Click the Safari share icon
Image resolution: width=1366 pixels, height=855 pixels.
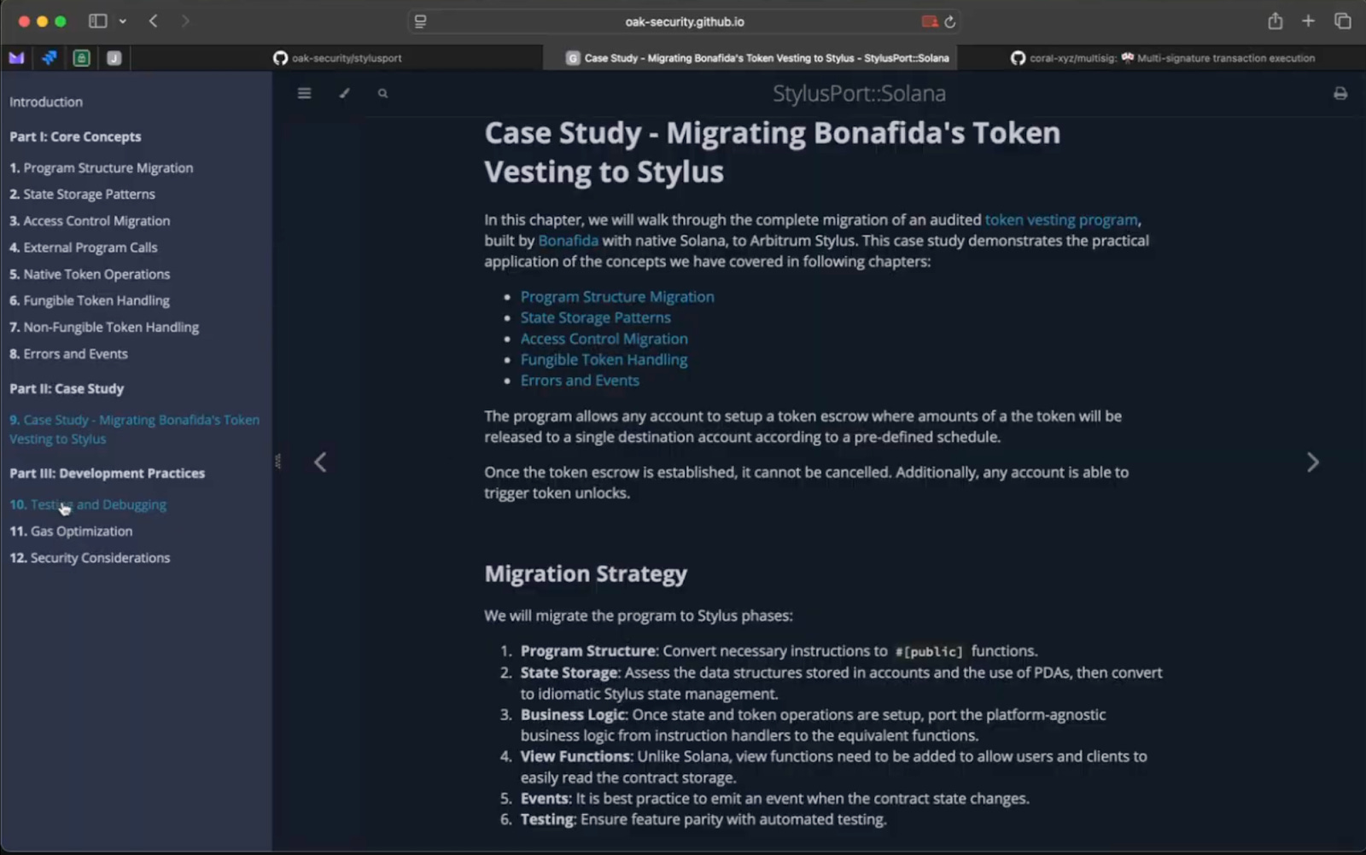tap(1275, 21)
